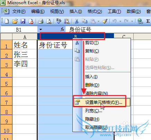Click the Excel workbook icon left of the 文件 menu
151x140 pixels.
point(6,11)
